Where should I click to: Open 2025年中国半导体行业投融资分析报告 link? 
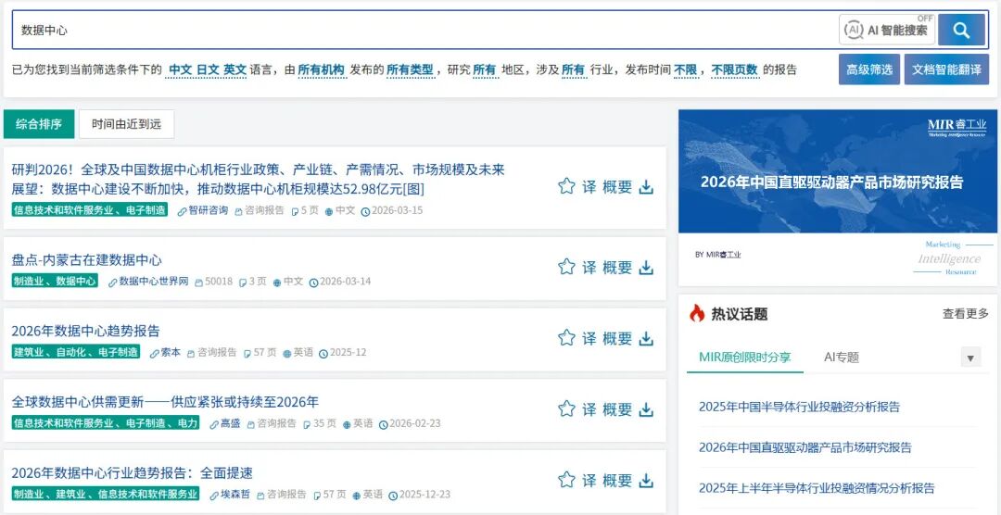pyautogui.click(x=799, y=407)
